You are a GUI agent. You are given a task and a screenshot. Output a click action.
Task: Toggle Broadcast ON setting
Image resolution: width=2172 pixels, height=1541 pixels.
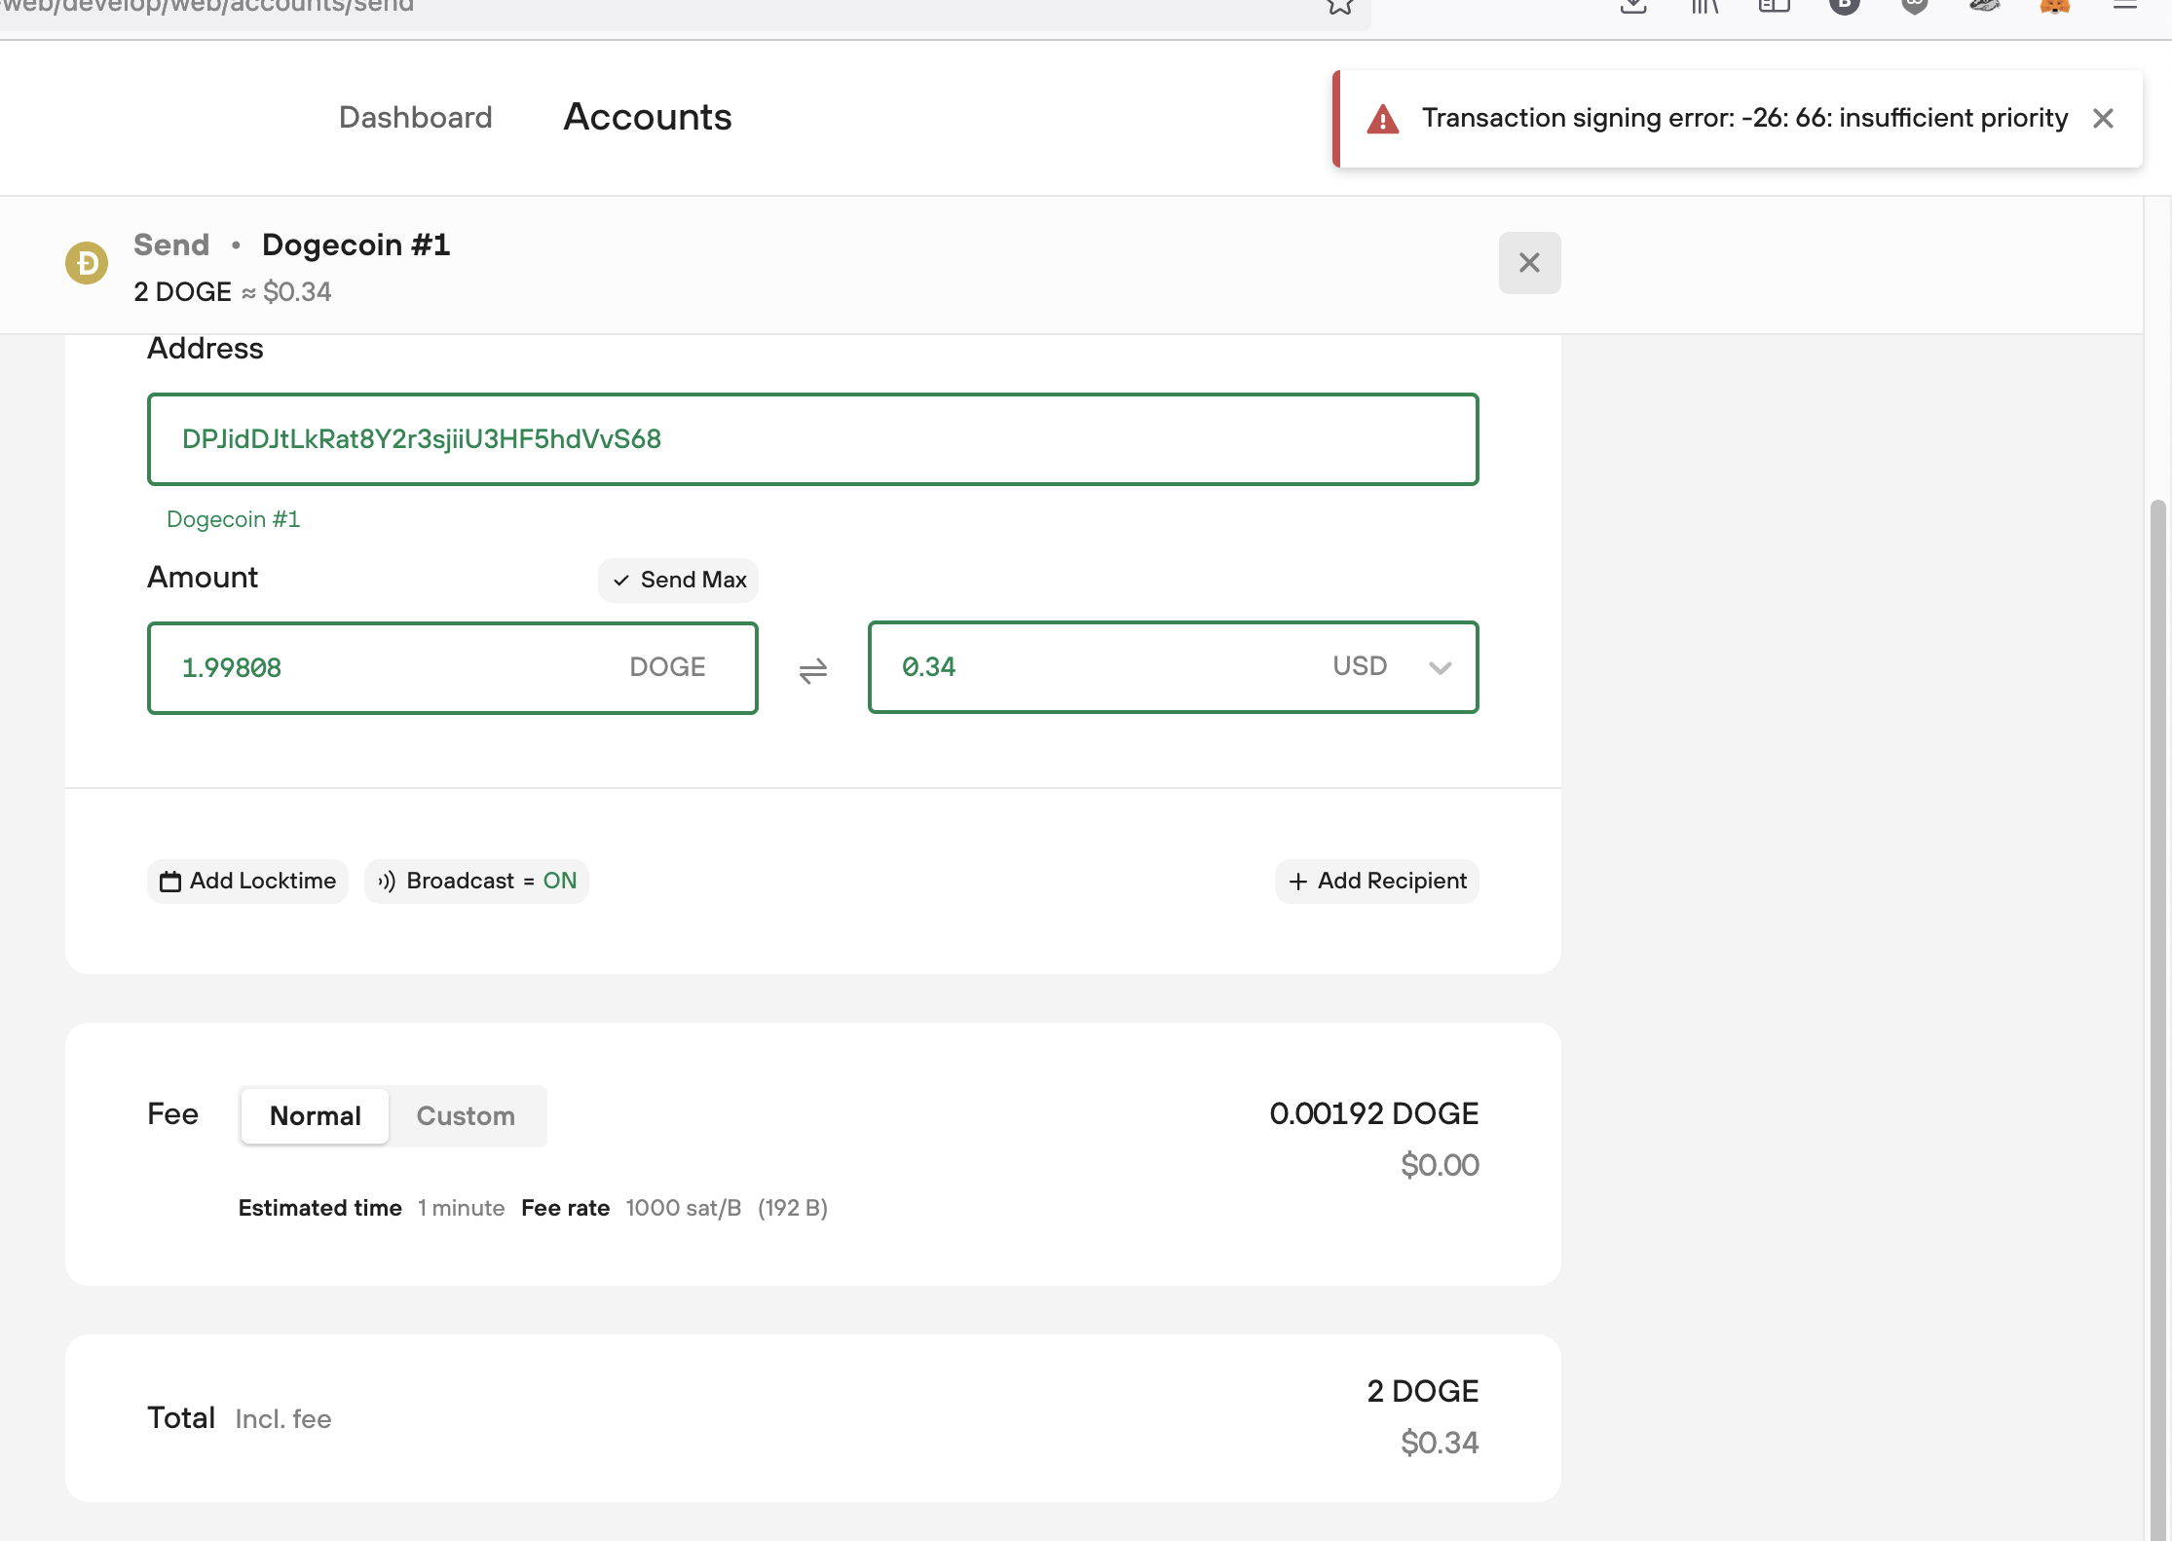point(476,882)
